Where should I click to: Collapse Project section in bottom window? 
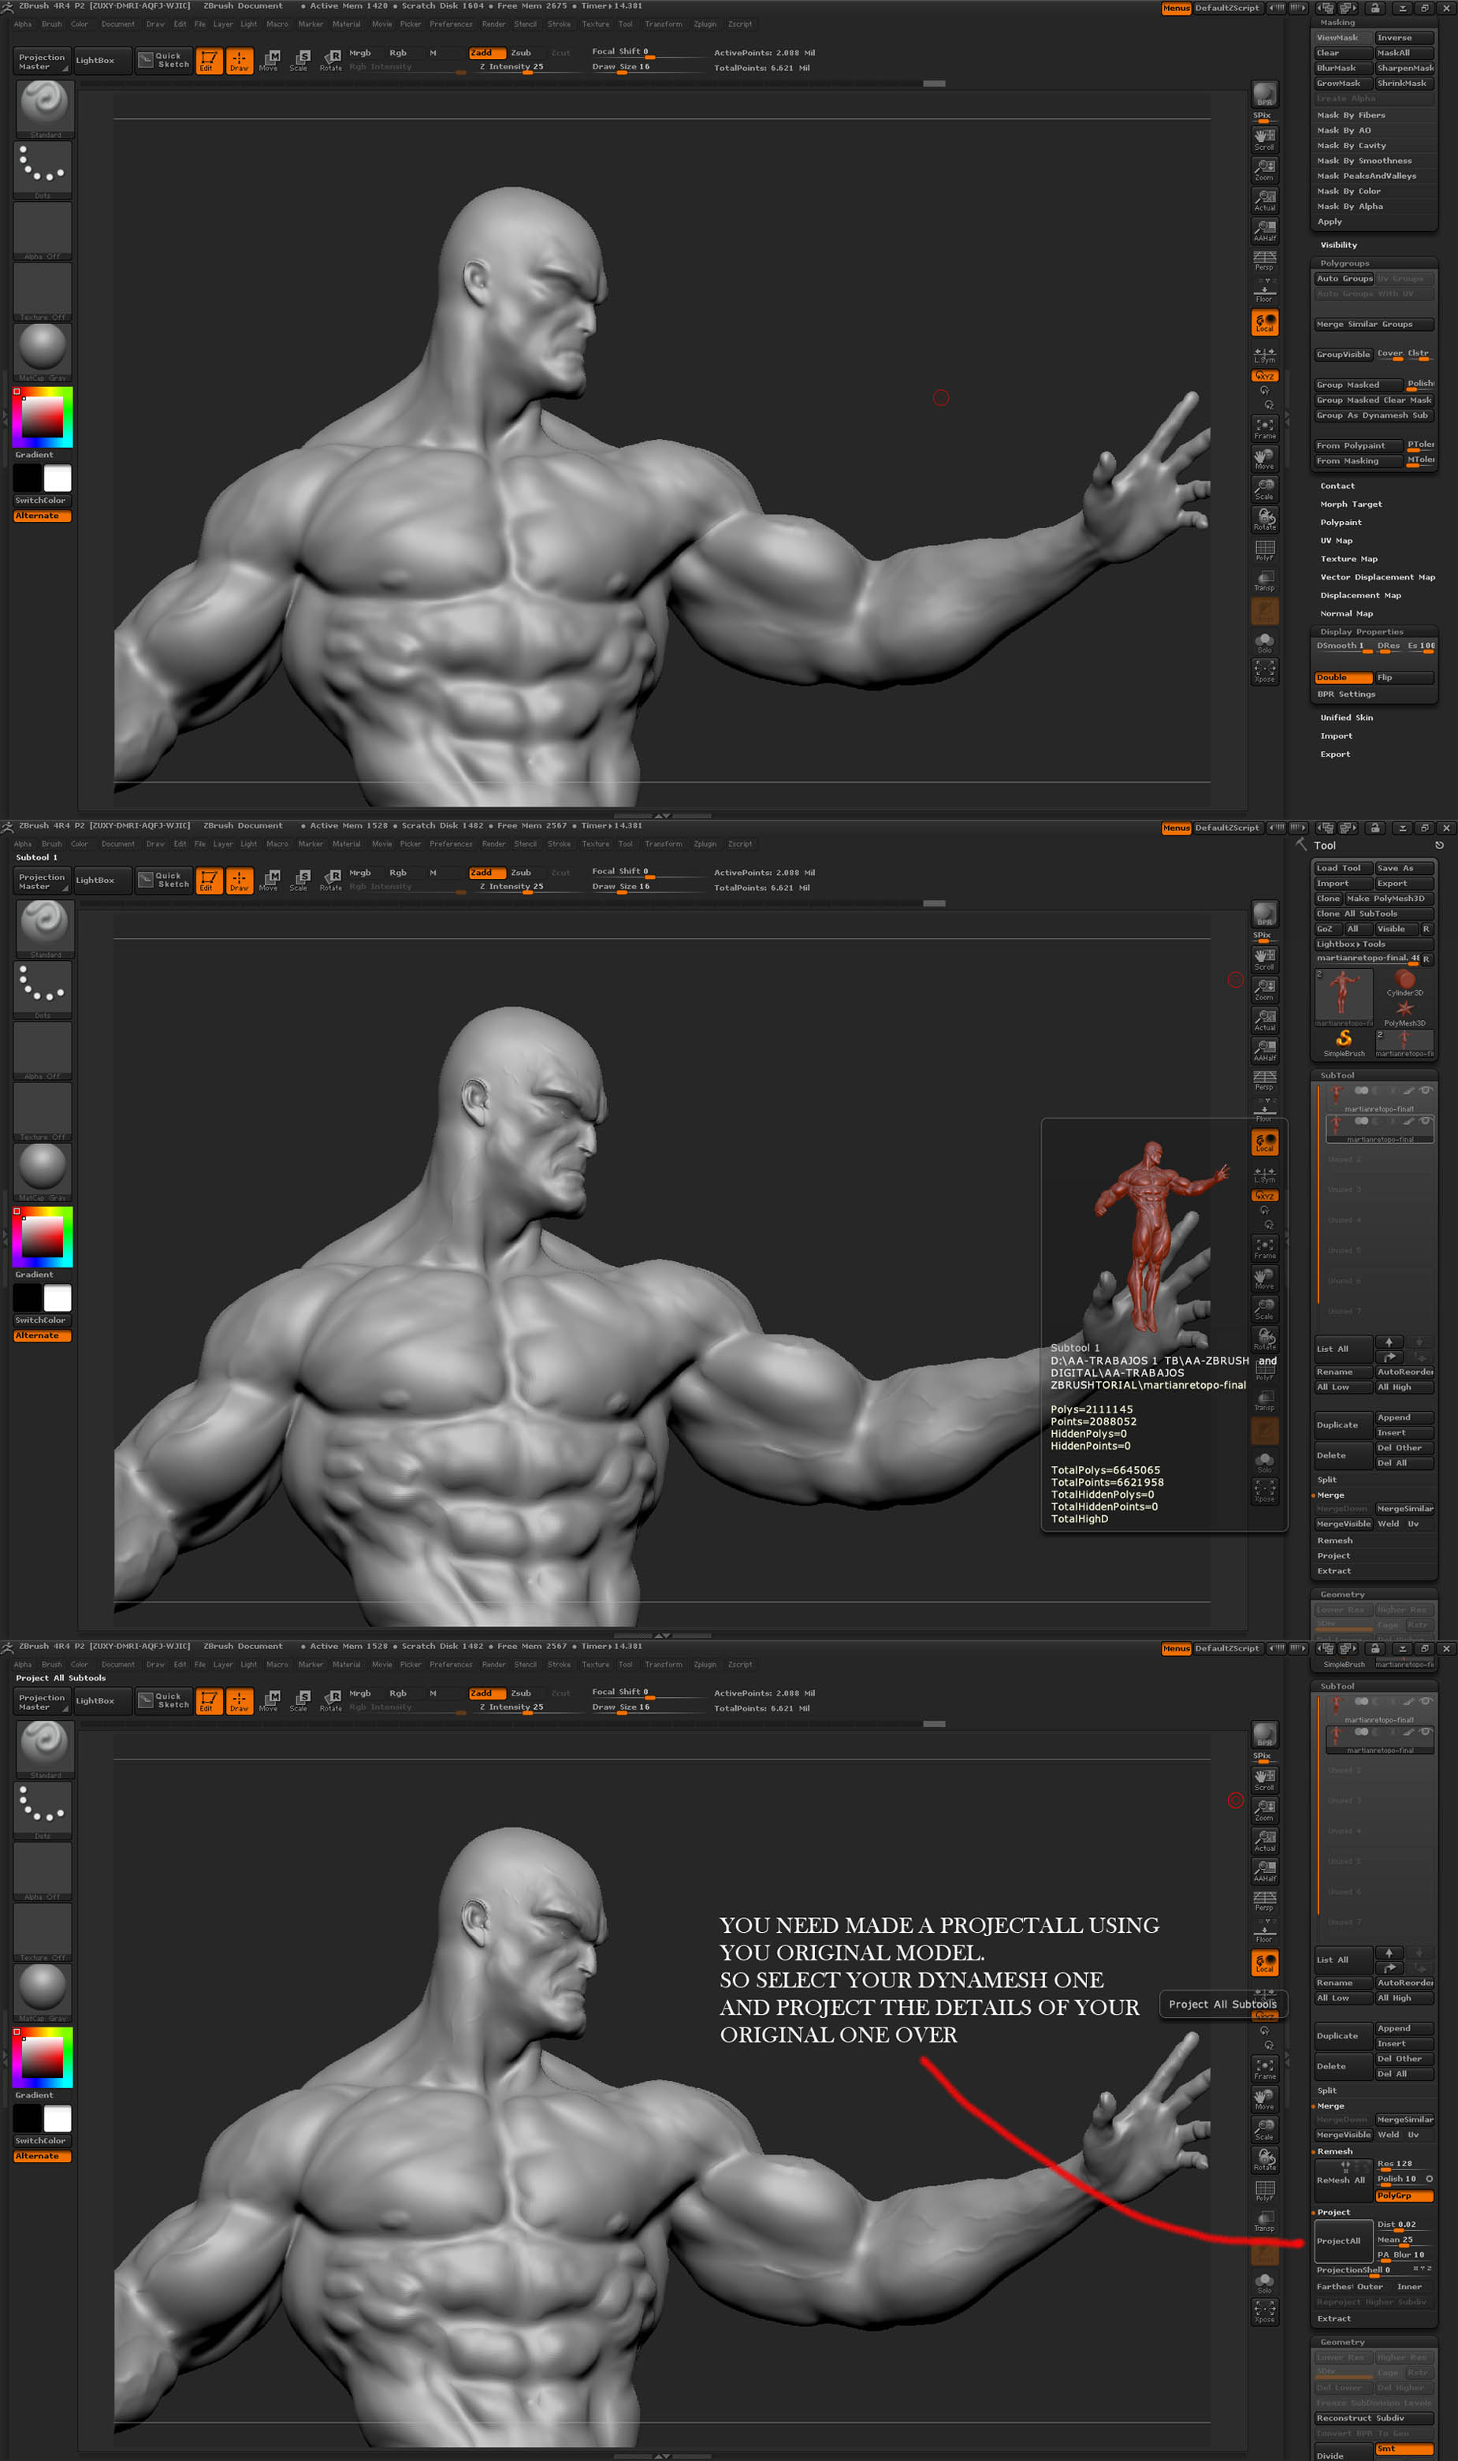pyautogui.click(x=1333, y=2213)
